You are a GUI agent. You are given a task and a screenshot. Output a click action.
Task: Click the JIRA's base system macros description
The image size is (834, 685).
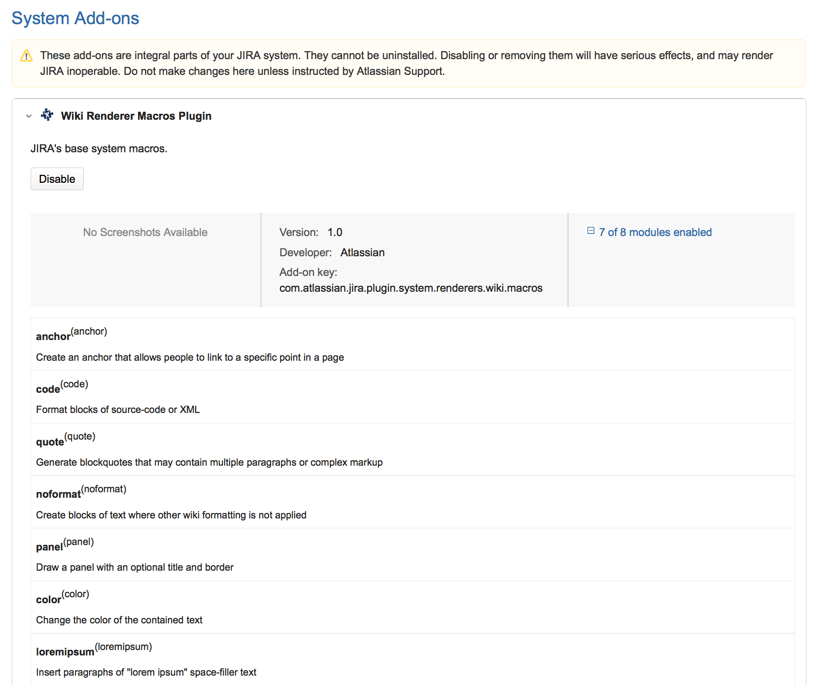coord(99,149)
